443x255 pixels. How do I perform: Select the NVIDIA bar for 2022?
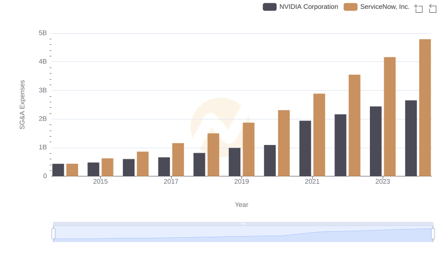[x=340, y=145]
